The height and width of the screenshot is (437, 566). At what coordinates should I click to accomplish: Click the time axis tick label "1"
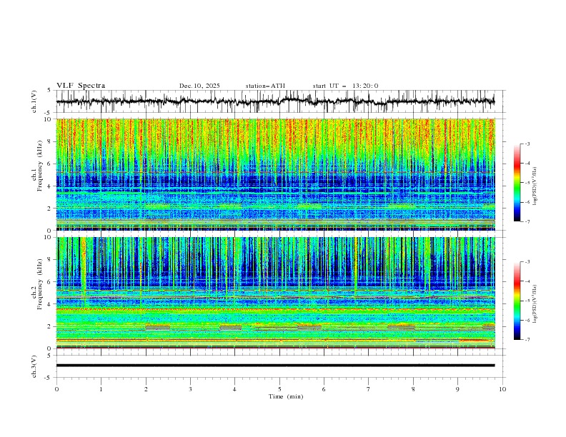(x=101, y=389)
